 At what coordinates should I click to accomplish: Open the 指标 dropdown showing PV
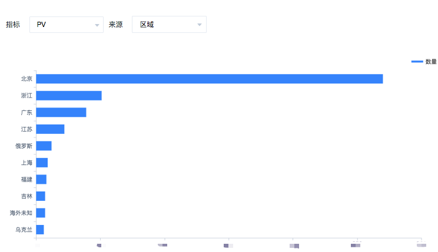(x=66, y=25)
